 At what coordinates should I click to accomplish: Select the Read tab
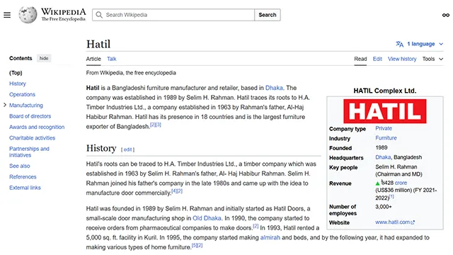point(360,59)
